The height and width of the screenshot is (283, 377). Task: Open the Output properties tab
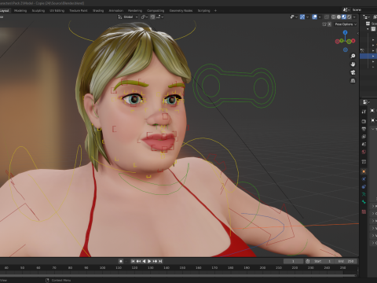tap(364, 129)
